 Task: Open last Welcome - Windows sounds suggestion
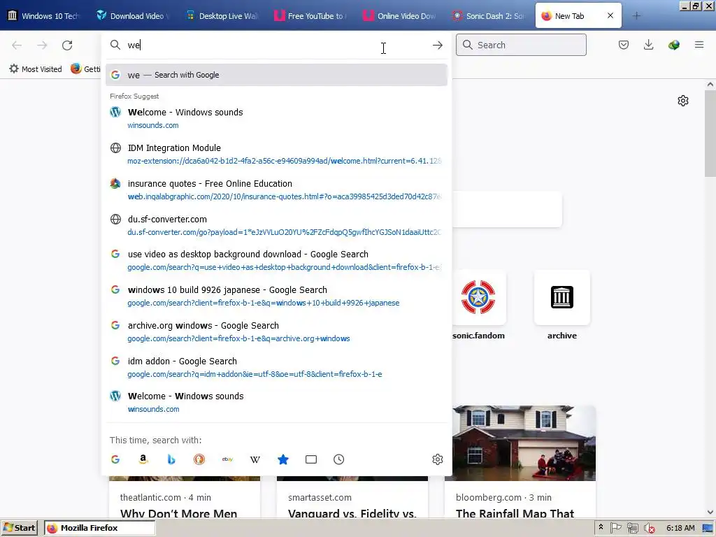click(276, 402)
